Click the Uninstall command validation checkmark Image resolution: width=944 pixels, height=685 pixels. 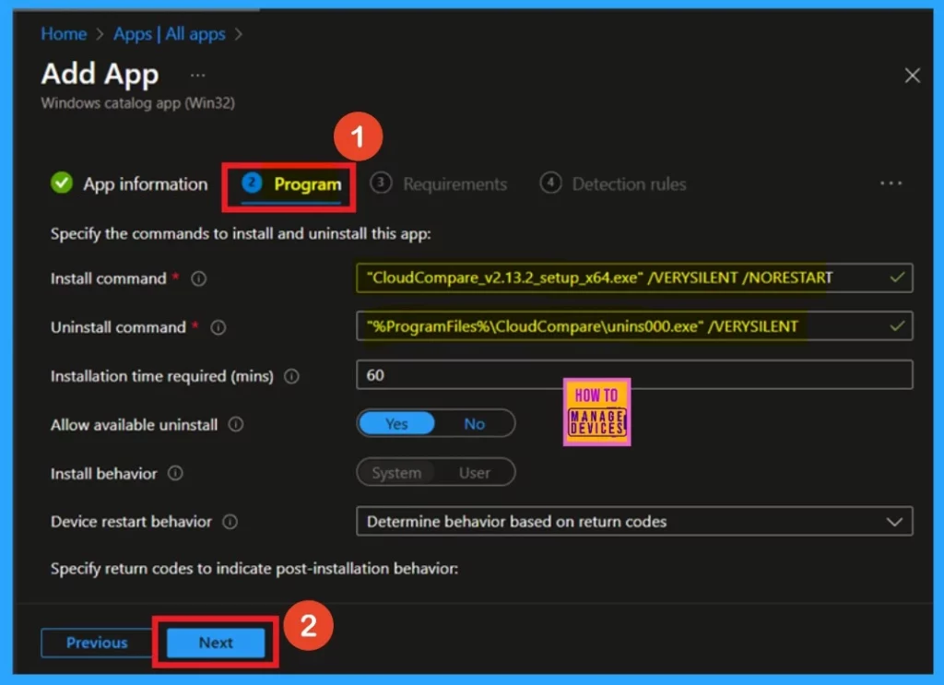point(897,326)
